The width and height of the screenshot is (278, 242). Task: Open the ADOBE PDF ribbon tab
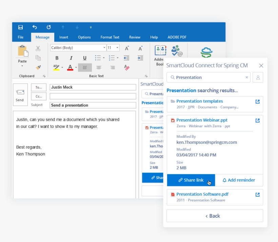coord(177,37)
